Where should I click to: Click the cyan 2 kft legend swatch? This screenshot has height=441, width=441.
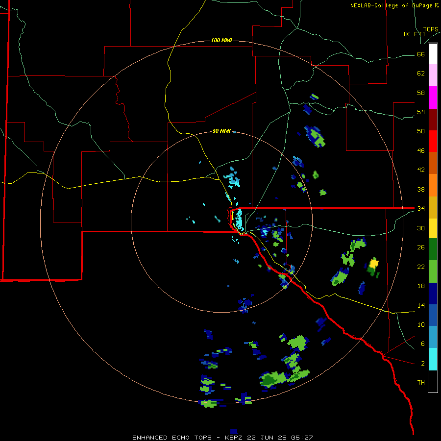[x=433, y=359]
